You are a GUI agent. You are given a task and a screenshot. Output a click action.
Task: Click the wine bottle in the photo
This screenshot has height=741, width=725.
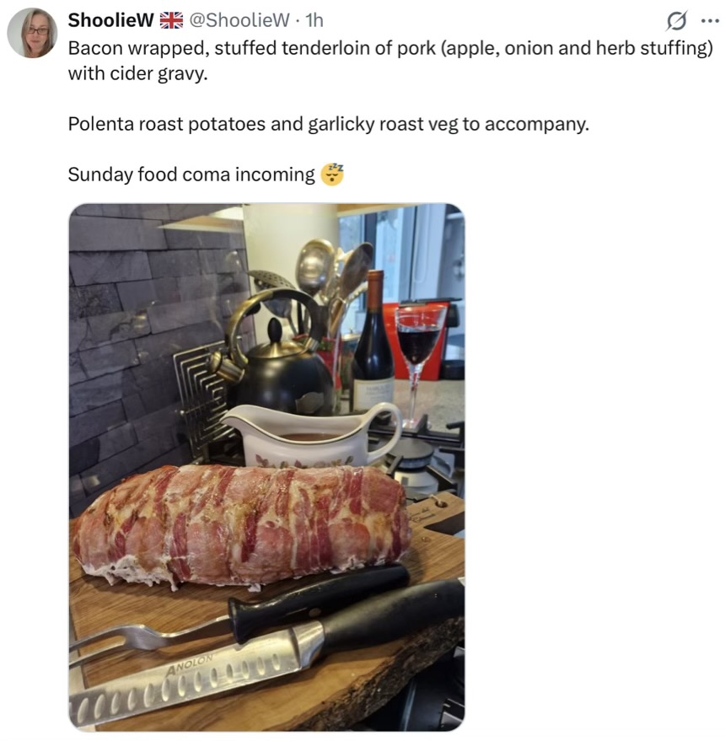pos(373,341)
